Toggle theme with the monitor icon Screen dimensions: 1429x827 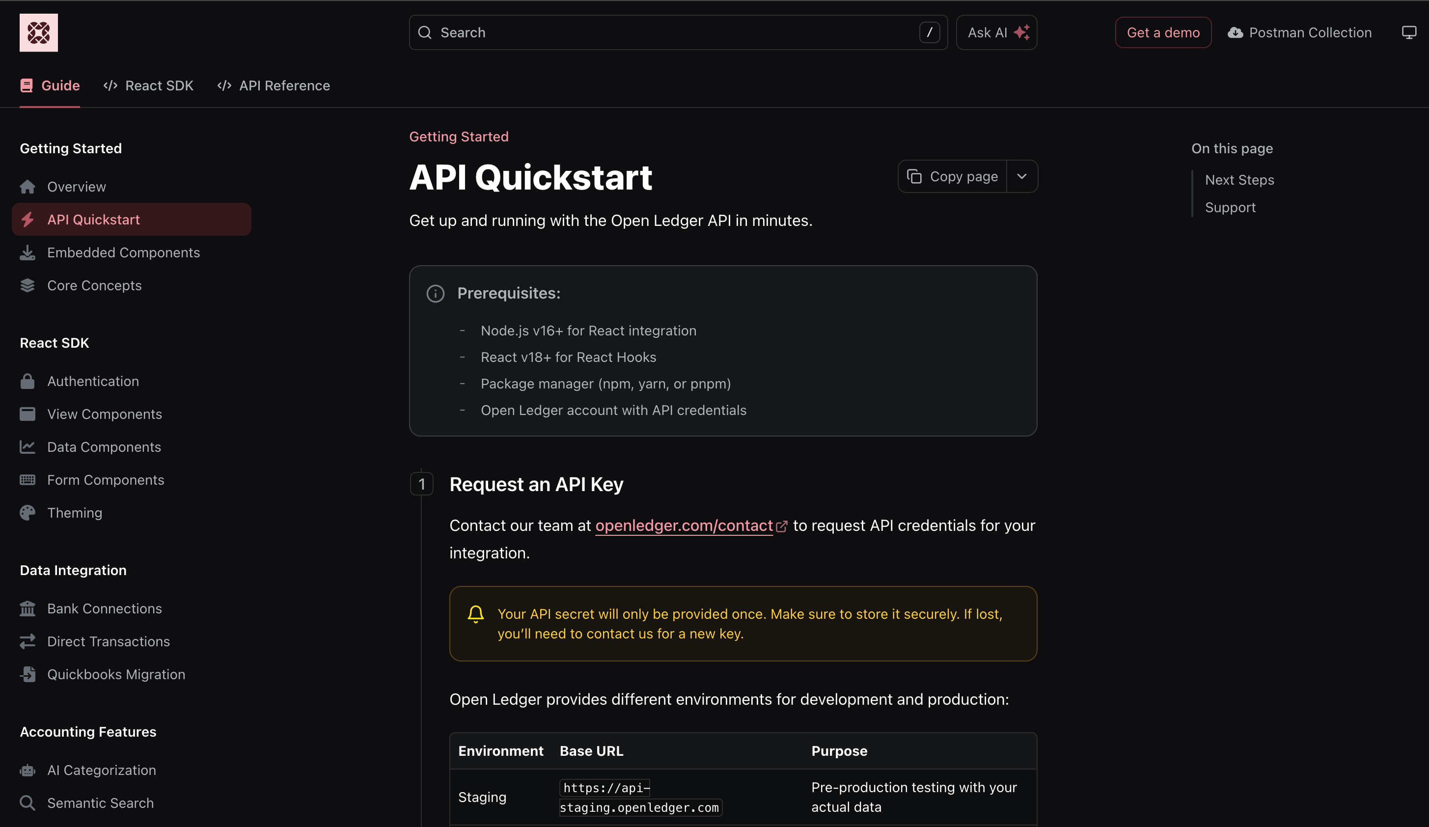pyautogui.click(x=1409, y=32)
